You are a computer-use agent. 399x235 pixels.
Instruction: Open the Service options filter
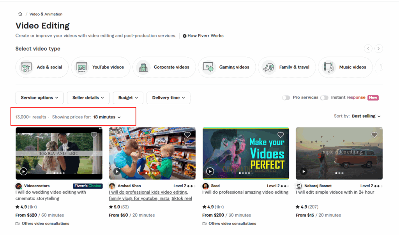[x=39, y=97]
